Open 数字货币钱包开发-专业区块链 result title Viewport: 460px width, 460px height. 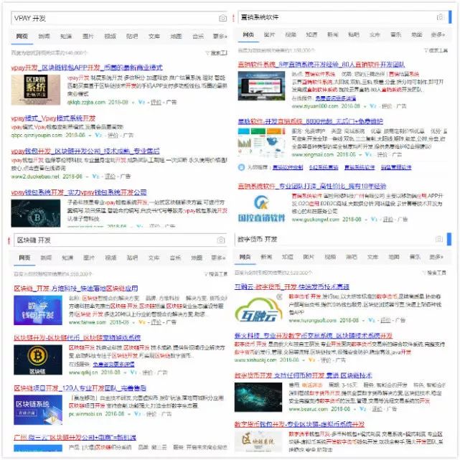(x=299, y=424)
